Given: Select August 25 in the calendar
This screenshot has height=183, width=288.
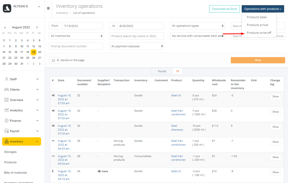Looking at the screenshot, I should click(x=28, y=58).
